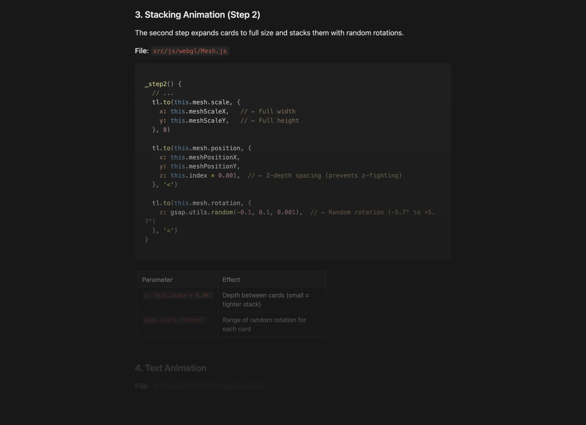This screenshot has width=586, height=425.
Task: Click the "tl.to(this.mesh.rotation, {" code line
Action: point(202,203)
